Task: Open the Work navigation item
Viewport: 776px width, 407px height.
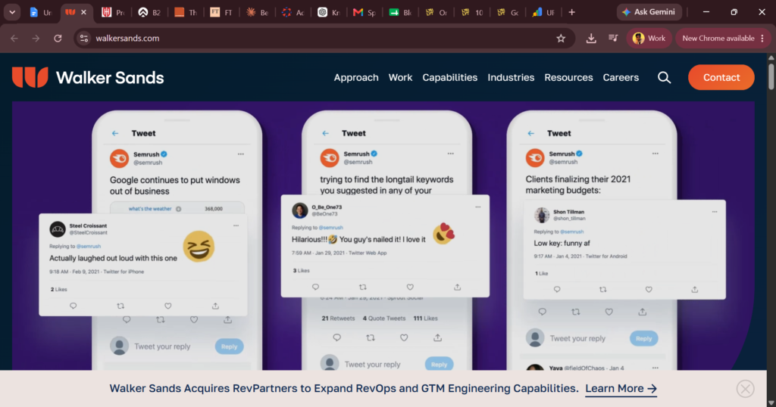Action: point(400,78)
